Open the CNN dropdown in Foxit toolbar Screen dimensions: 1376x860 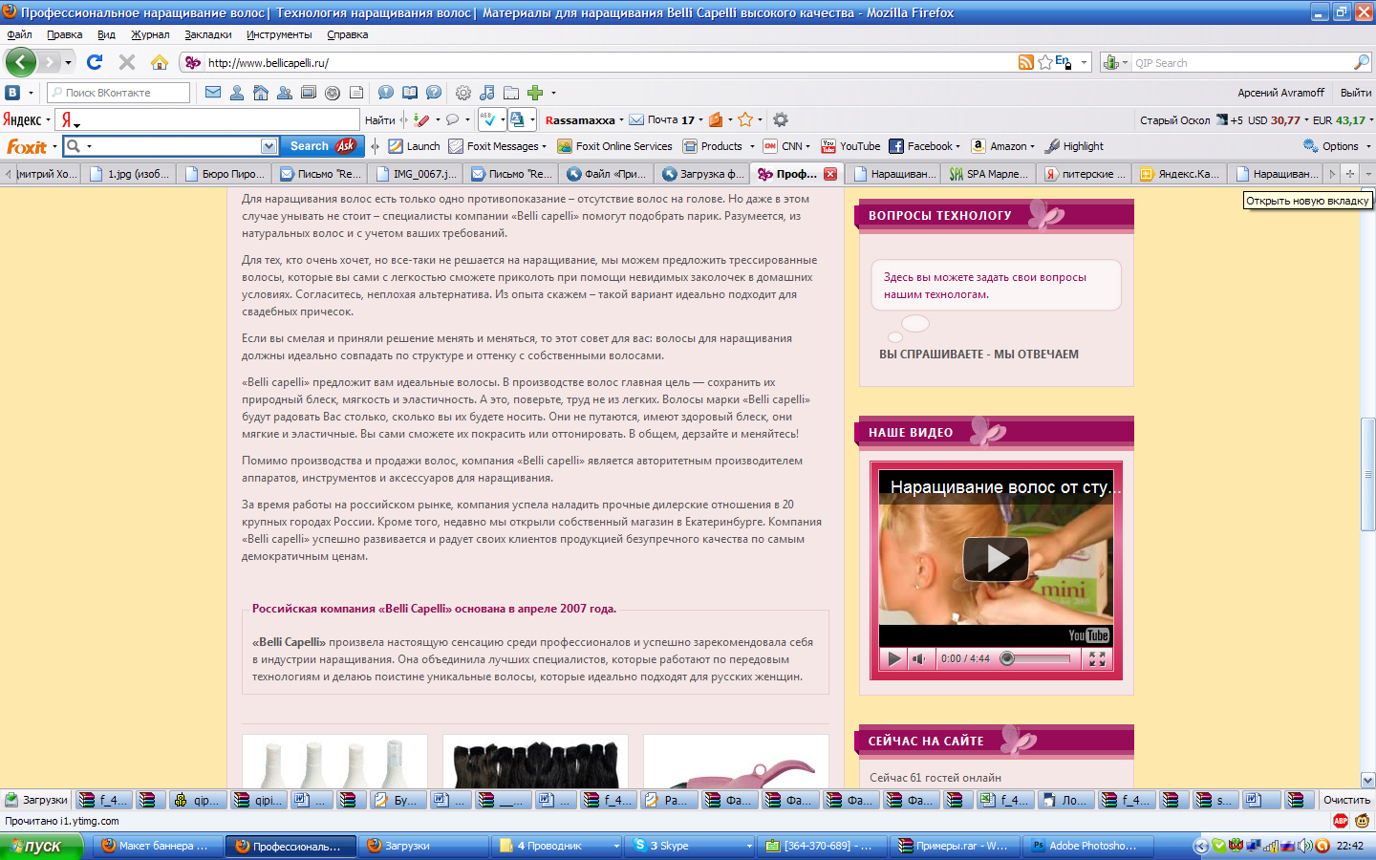tap(807, 147)
